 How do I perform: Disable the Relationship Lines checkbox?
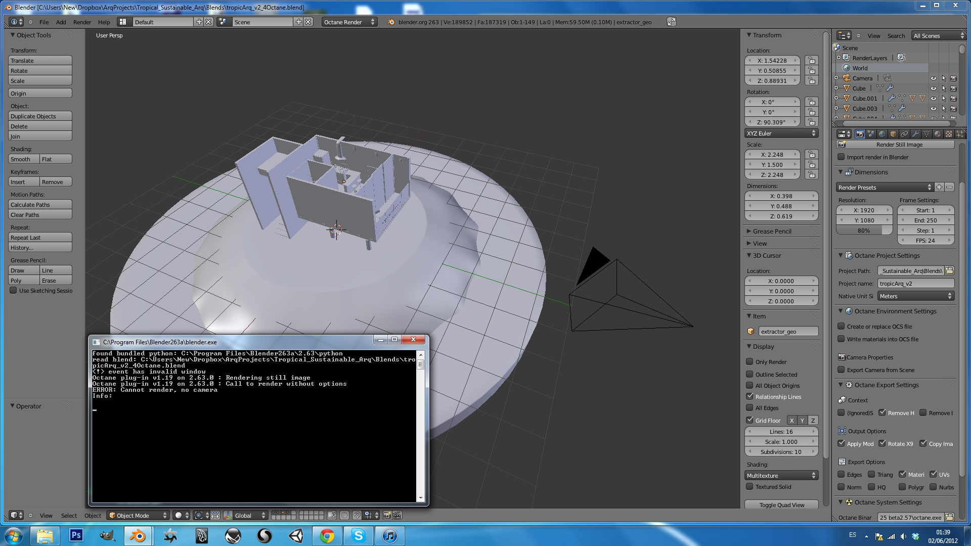750,396
